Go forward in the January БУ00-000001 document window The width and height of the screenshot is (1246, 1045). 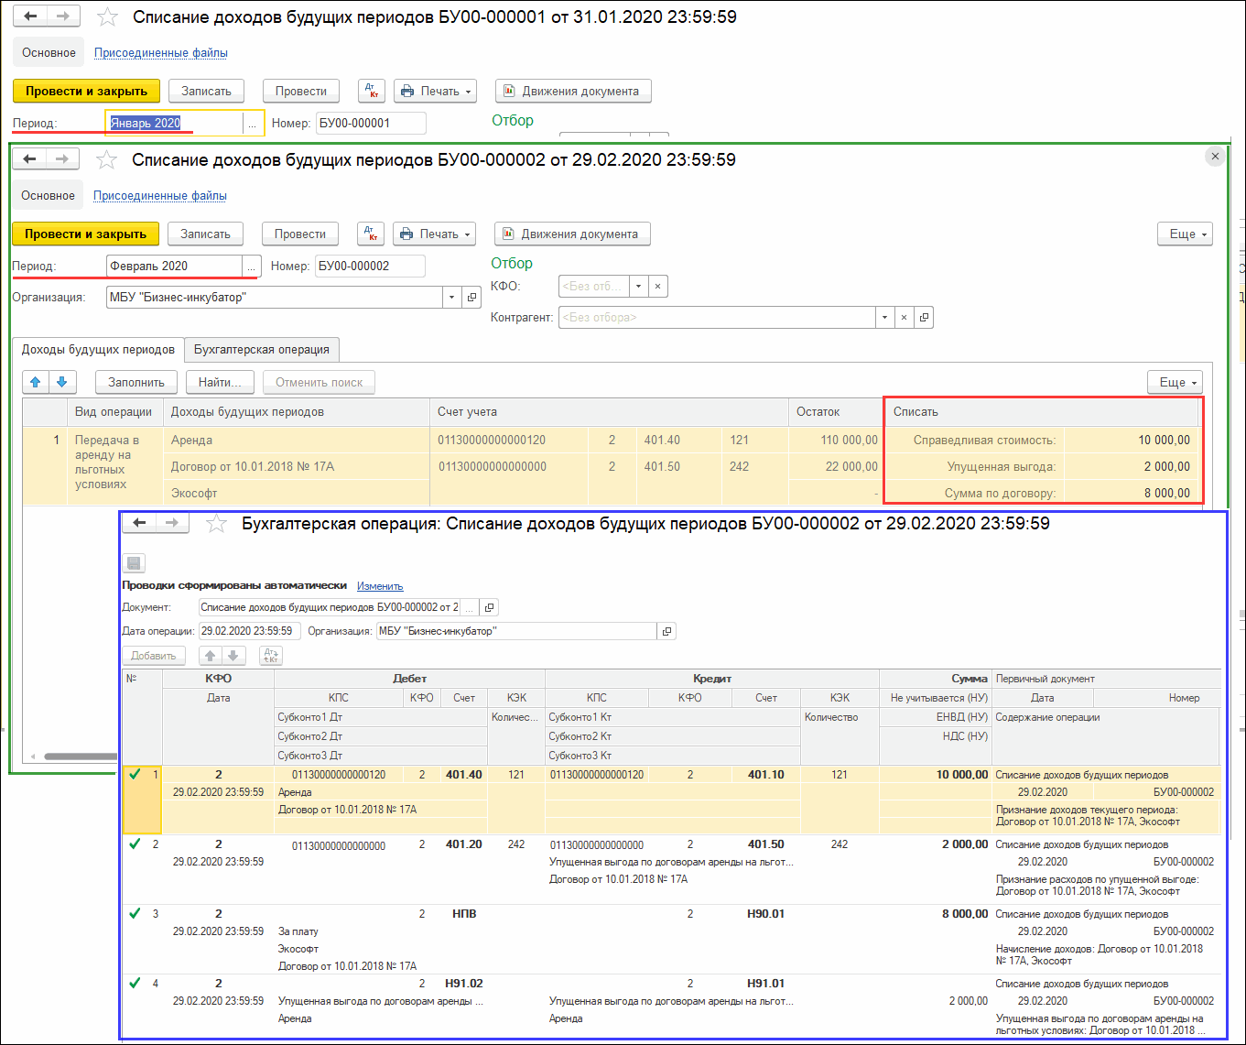coord(62,16)
